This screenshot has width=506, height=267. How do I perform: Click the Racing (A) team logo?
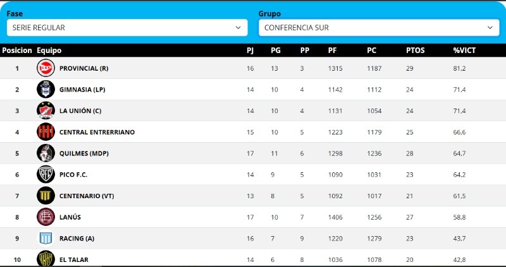(x=46, y=239)
